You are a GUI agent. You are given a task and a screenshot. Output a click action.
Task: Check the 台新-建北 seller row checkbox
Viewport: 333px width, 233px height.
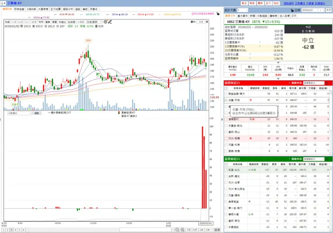(x=226, y=176)
